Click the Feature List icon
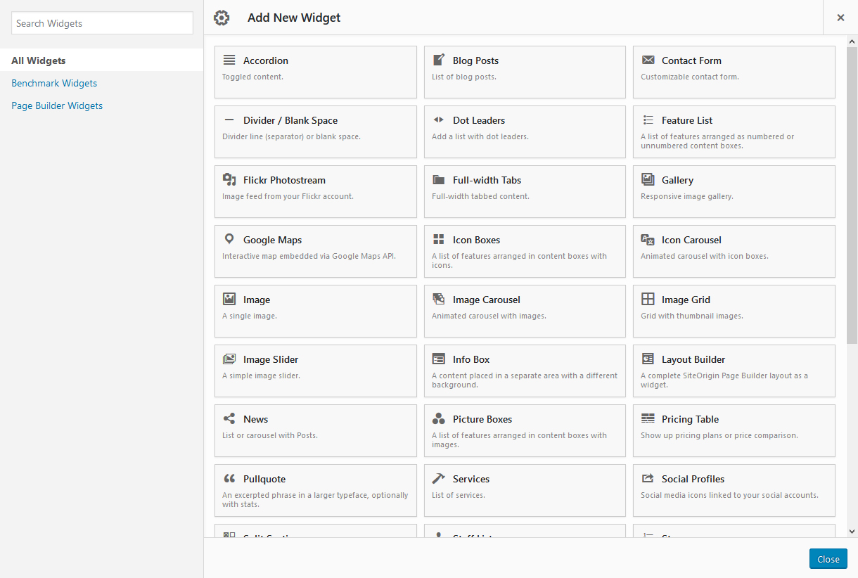Viewport: 858px width, 578px height. click(x=648, y=120)
